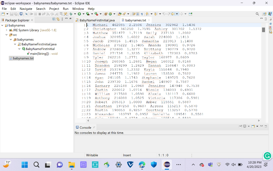
Task: Launch the program with the green Run icon
Action: [x=79, y=14]
